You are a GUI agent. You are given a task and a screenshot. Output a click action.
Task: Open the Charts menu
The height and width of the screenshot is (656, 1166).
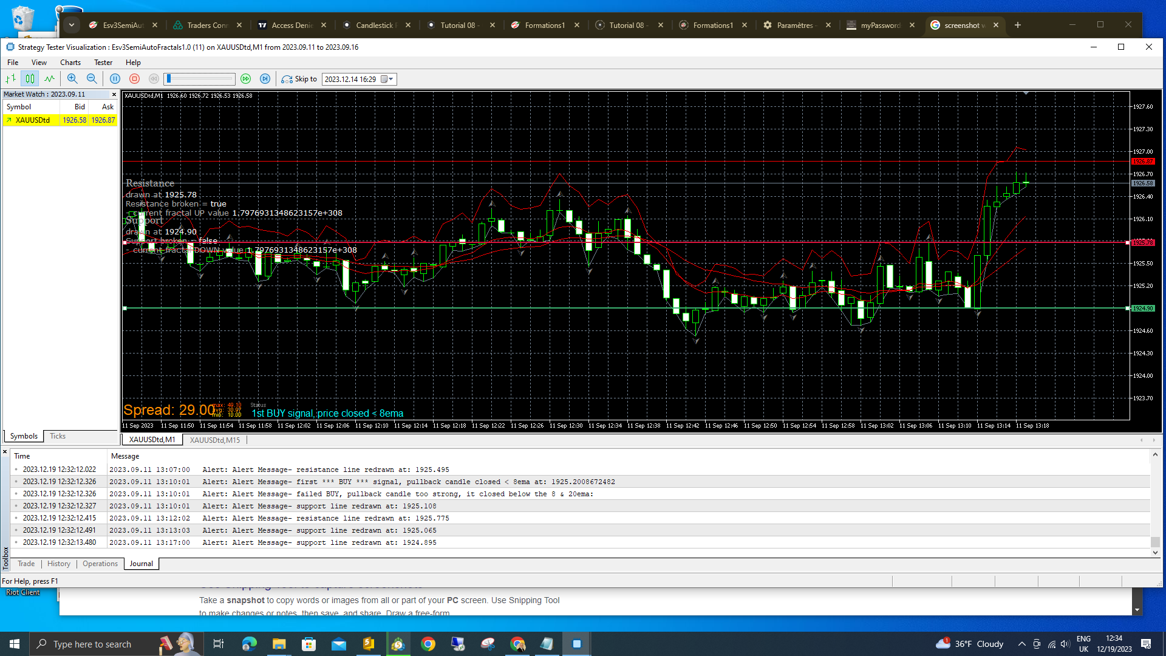coord(70,63)
